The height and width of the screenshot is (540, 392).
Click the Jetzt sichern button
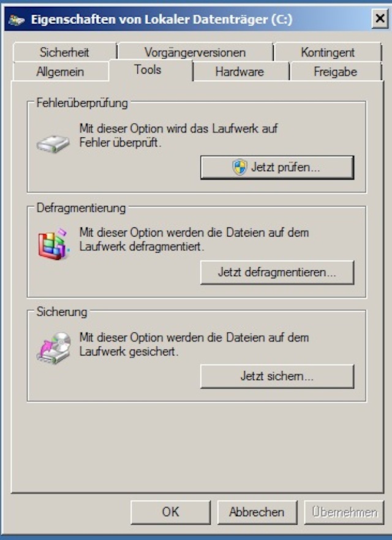point(277,376)
